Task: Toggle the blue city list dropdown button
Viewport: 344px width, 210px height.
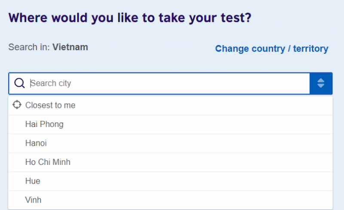Action: click(321, 83)
